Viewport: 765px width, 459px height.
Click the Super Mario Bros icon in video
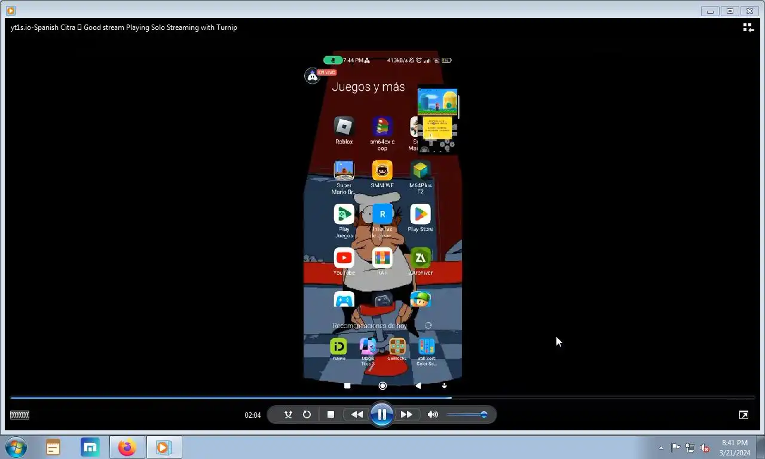344,170
